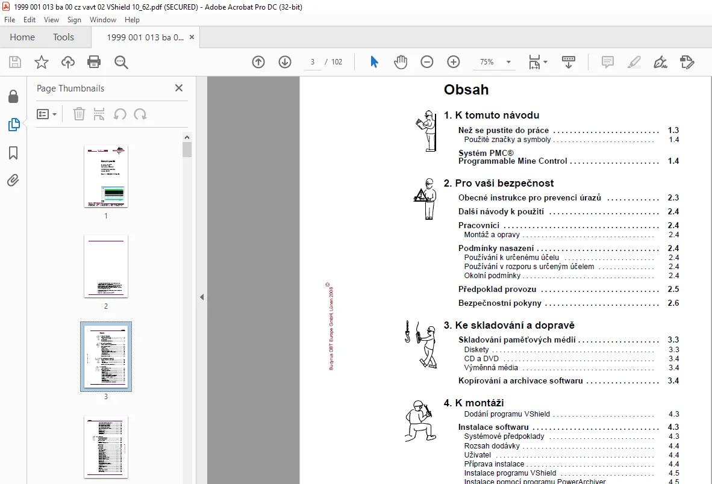712x484 pixels.
Task: Toggle the Page Thumbnails sidebar icon
Action: [14, 124]
